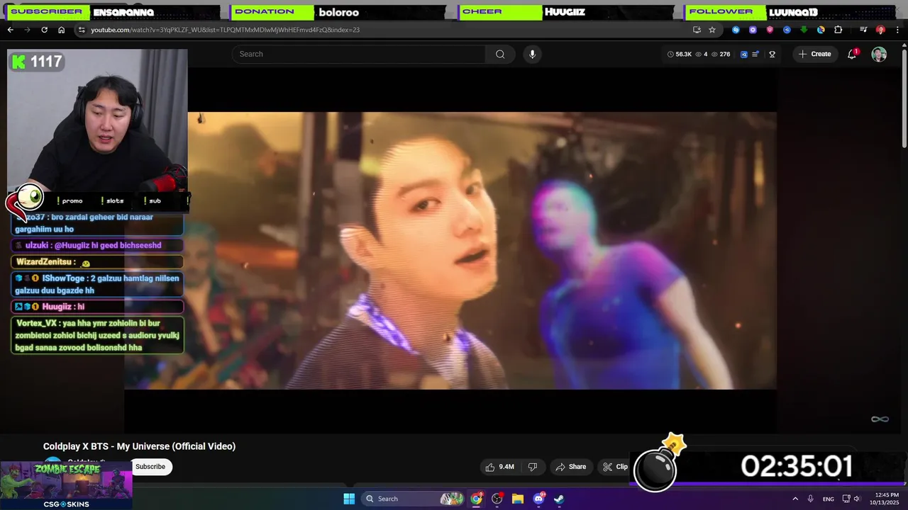Click the YouTube search magnifier button

coord(500,54)
